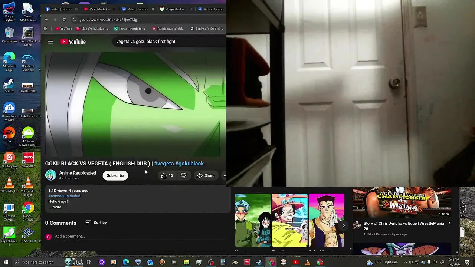Select the EA app desktop icon
Image resolution: width=475 pixels, height=267 pixels.
(9, 135)
